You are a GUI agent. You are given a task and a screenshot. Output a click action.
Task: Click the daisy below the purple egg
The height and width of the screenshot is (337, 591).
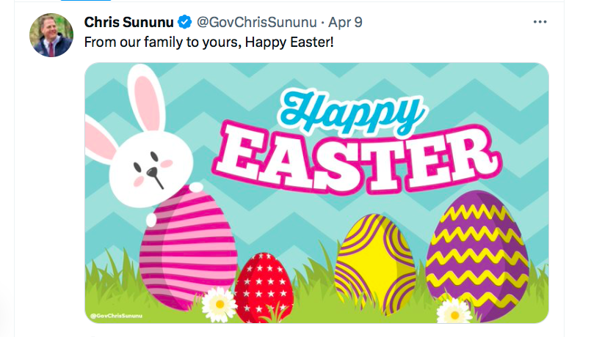[x=453, y=312]
